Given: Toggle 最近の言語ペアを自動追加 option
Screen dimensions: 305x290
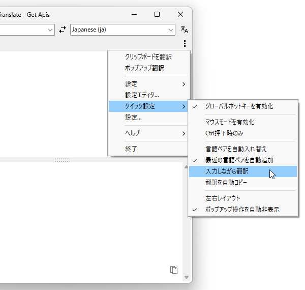Looking at the screenshot, I should pyautogui.click(x=243, y=160).
